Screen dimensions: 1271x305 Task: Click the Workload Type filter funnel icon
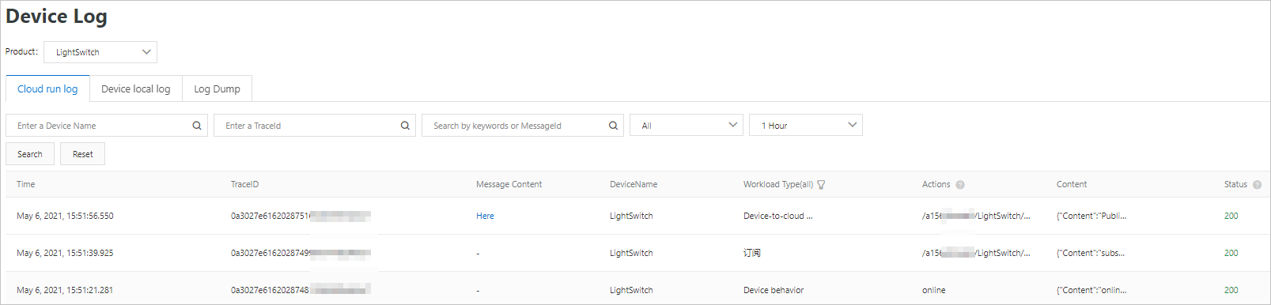point(821,185)
